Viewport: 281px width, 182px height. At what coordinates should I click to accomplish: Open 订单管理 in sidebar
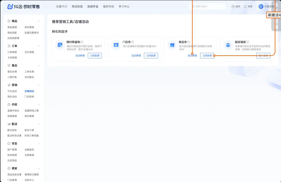[x=12, y=52]
